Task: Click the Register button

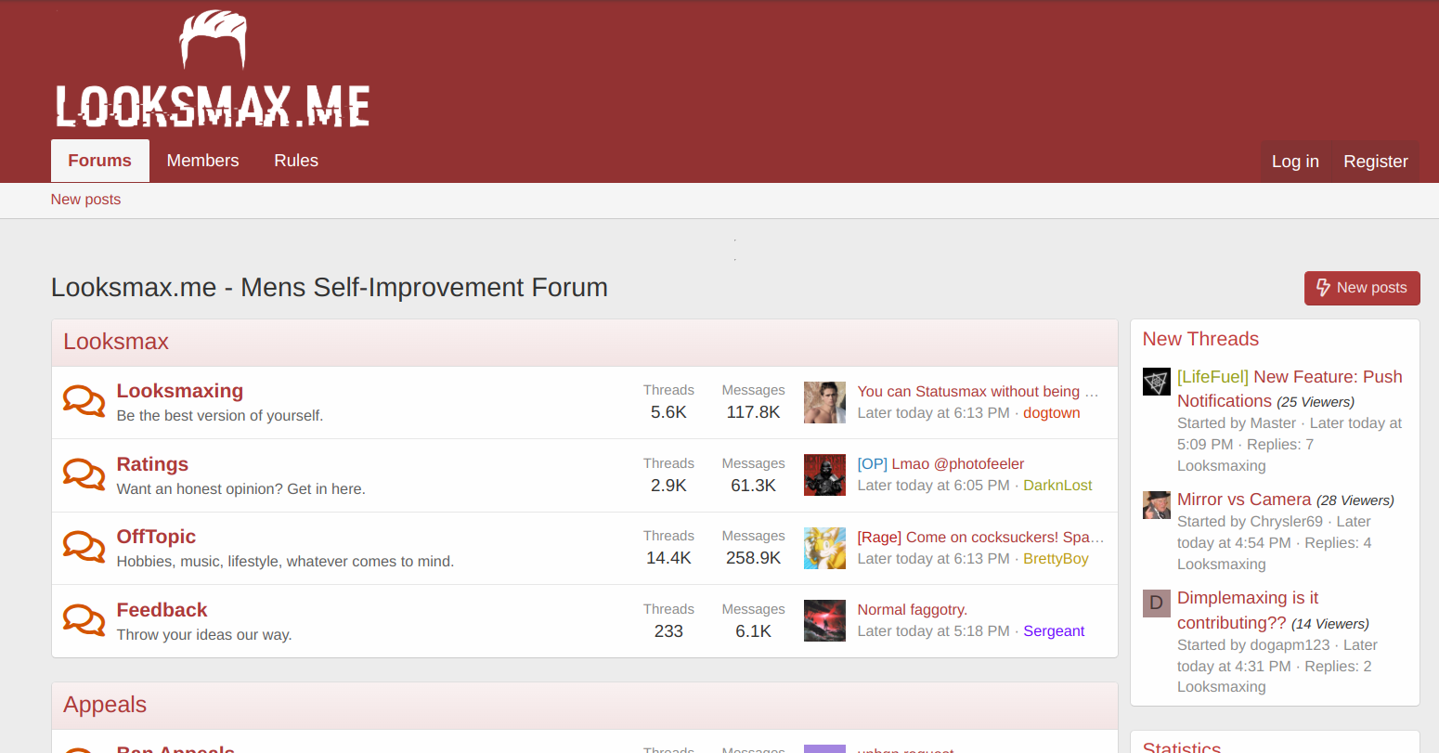Action: 1376,162
